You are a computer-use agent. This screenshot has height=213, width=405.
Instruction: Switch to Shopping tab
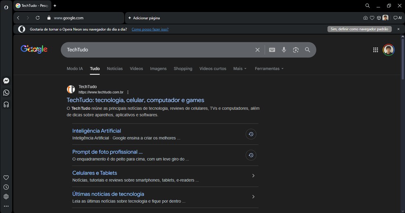coord(183,68)
